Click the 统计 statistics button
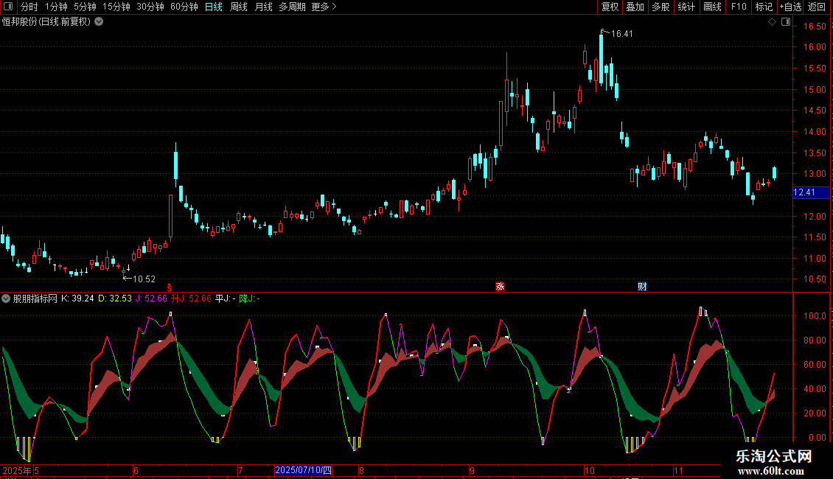Screen dimensions: 833x479 point(686,7)
